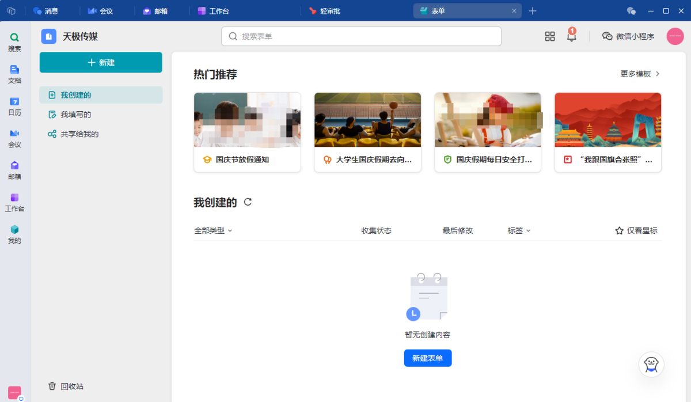
Task: Click the 搜索表单 search field
Action: tap(361, 36)
